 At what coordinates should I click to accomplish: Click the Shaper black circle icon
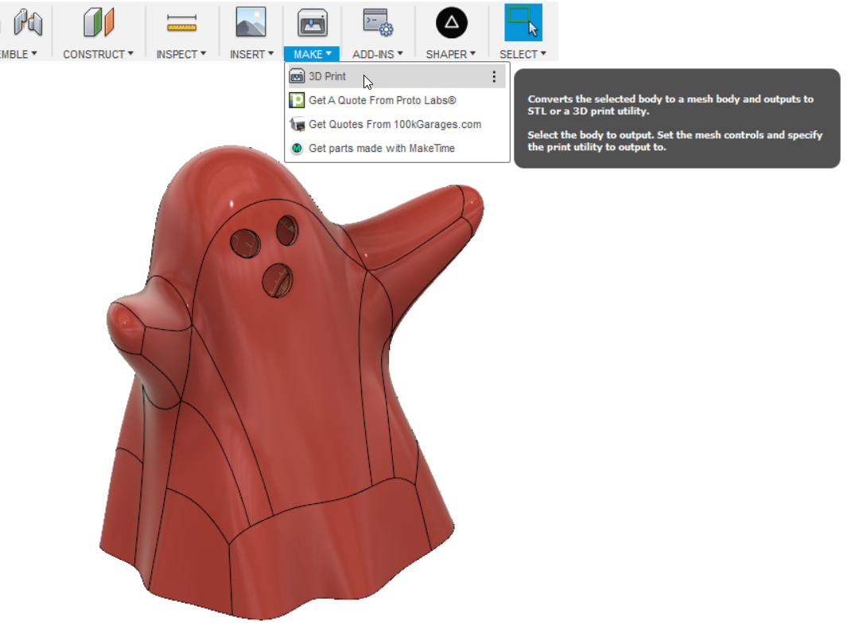click(452, 23)
